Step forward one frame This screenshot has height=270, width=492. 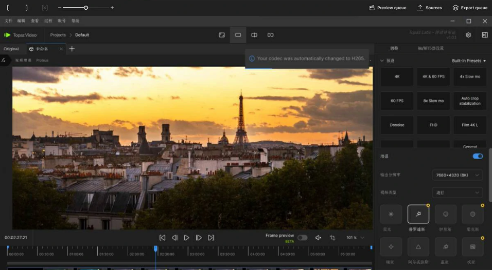point(199,238)
